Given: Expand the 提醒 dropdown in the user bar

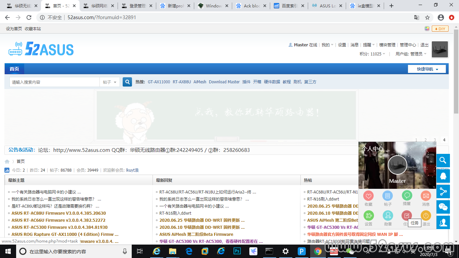Looking at the screenshot, I should [x=369, y=45].
